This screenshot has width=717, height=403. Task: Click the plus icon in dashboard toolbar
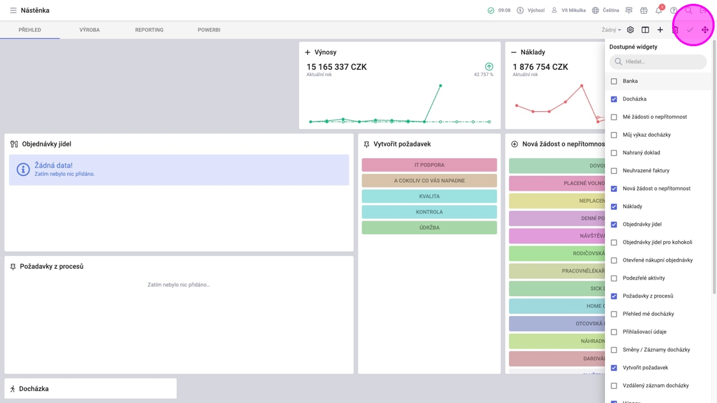[x=660, y=29]
